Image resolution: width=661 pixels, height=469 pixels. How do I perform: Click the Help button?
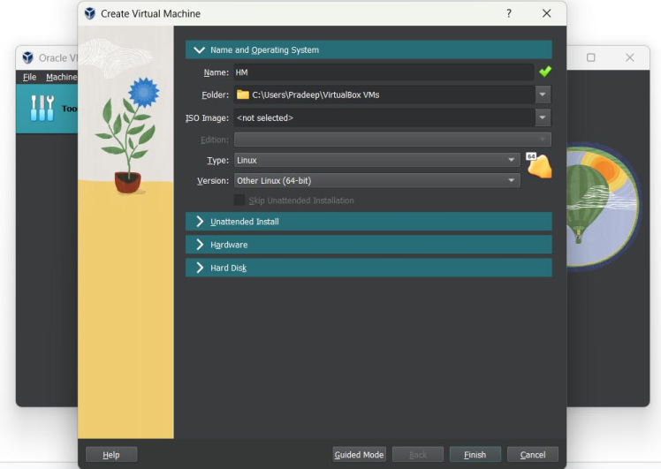point(111,455)
